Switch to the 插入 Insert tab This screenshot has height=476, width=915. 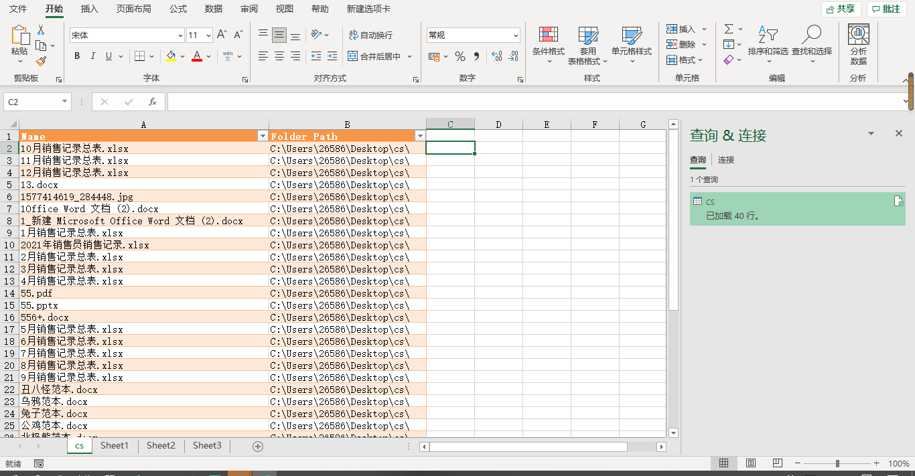[90, 9]
